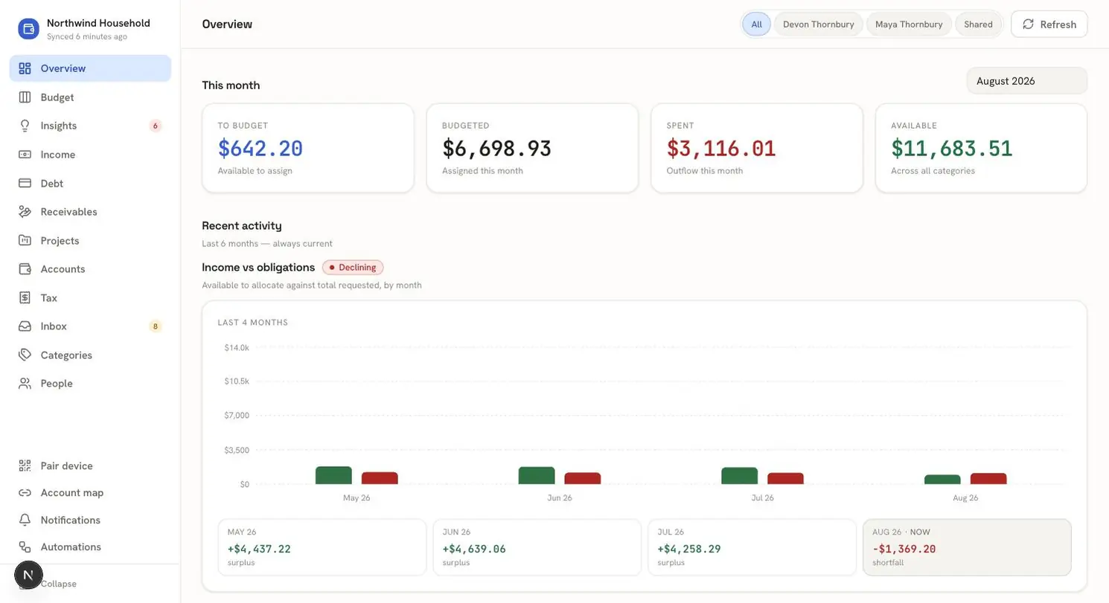Click the Income banknote icon

coord(25,155)
